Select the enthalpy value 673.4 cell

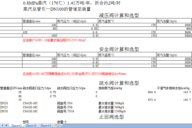point(152,100)
